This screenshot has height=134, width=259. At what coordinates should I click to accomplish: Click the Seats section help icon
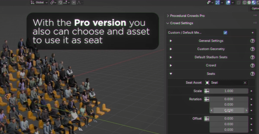click(x=252, y=74)
